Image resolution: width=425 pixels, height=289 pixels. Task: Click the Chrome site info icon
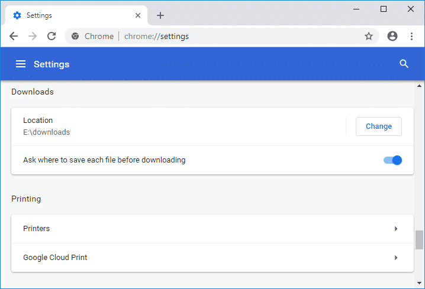pyautogui.click(x=75, y=36)
